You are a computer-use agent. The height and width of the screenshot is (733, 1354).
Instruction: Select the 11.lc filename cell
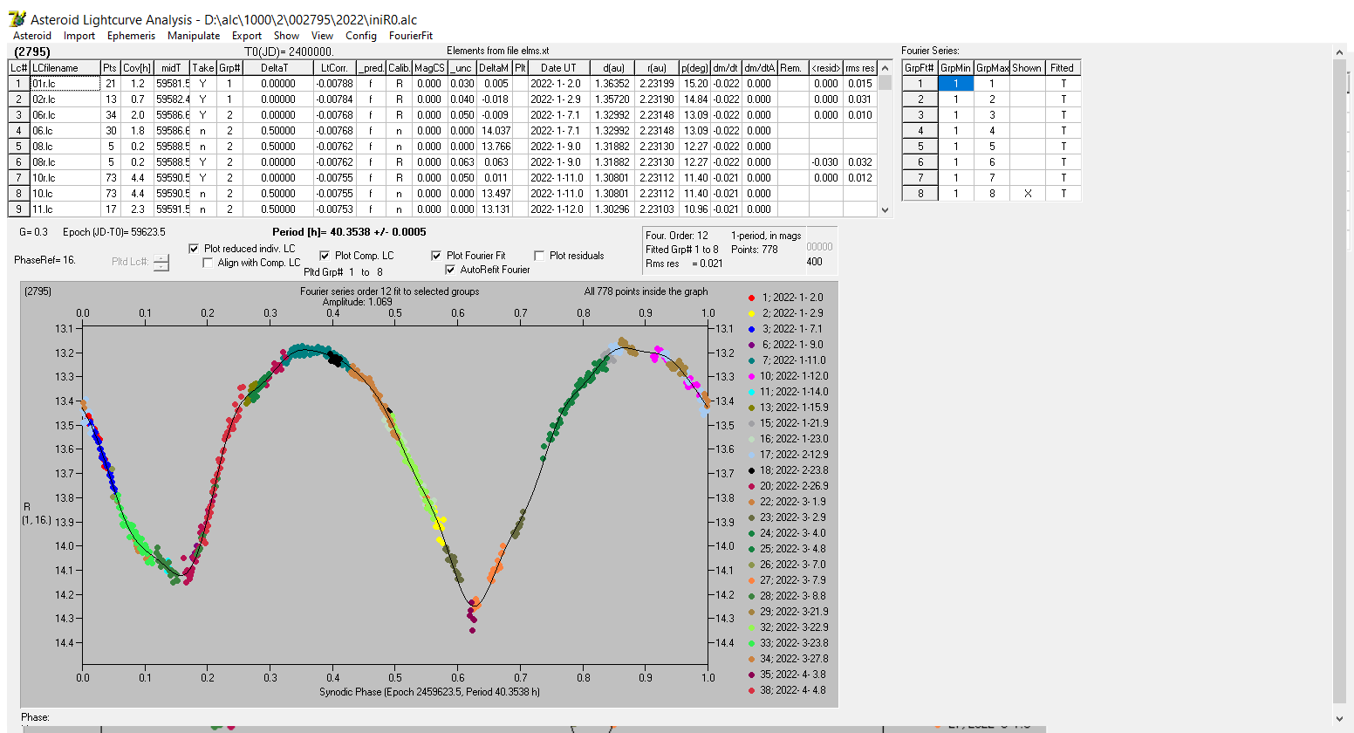click(x=65, y=209)
